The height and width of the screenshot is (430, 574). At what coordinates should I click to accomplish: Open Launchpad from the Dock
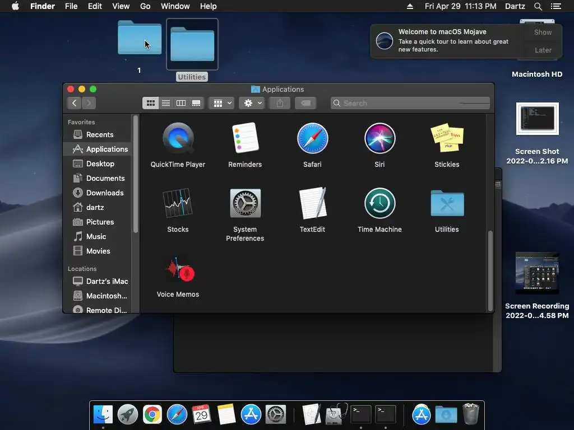pos(127,414)
